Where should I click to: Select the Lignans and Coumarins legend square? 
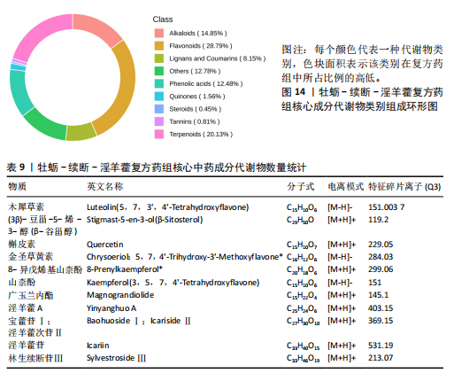coord(159,58)
